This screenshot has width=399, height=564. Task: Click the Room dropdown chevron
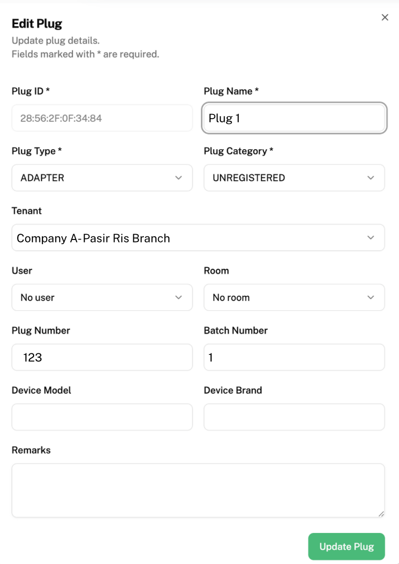371,297
